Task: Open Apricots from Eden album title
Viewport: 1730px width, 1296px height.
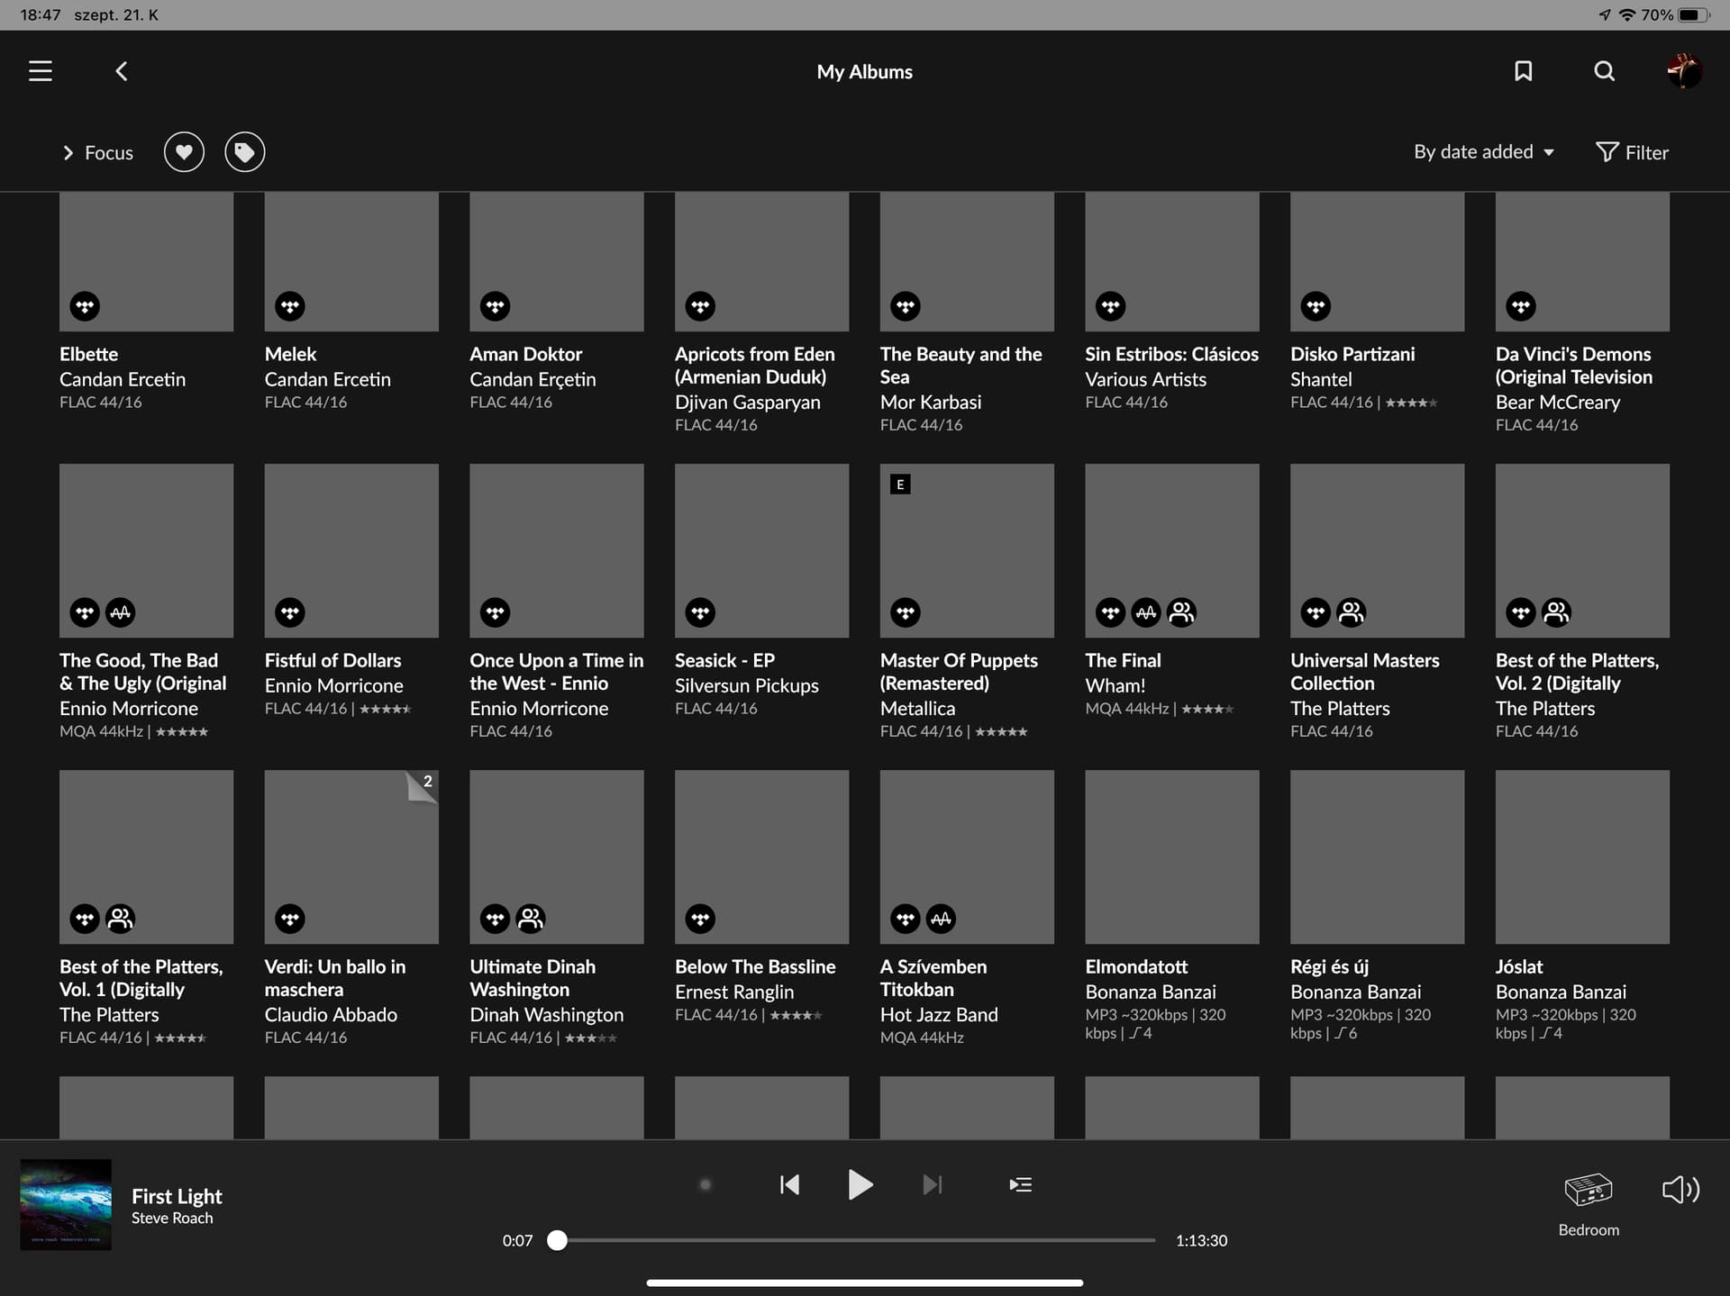Action: click(x=755, y=366)
